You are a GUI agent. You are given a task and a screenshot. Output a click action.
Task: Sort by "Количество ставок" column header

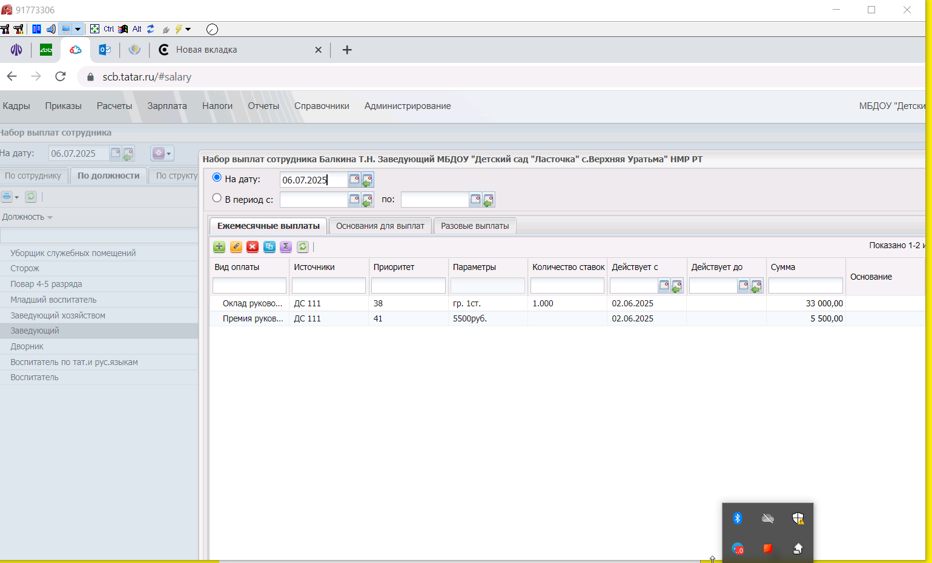click(569, 267)
